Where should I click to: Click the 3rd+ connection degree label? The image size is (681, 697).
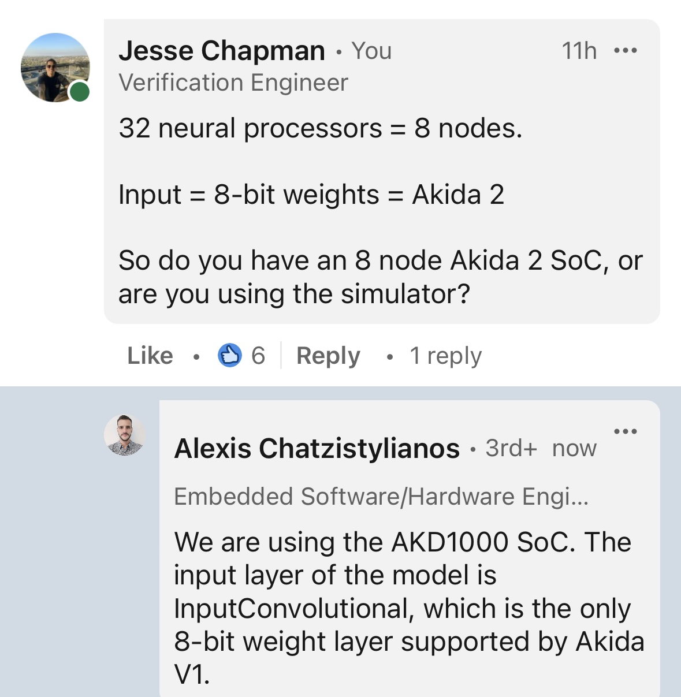511,448
